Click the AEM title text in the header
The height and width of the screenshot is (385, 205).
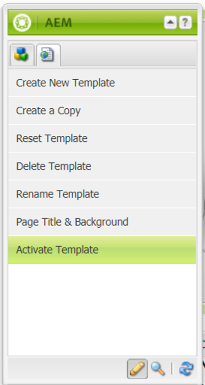tap(58, 23)
